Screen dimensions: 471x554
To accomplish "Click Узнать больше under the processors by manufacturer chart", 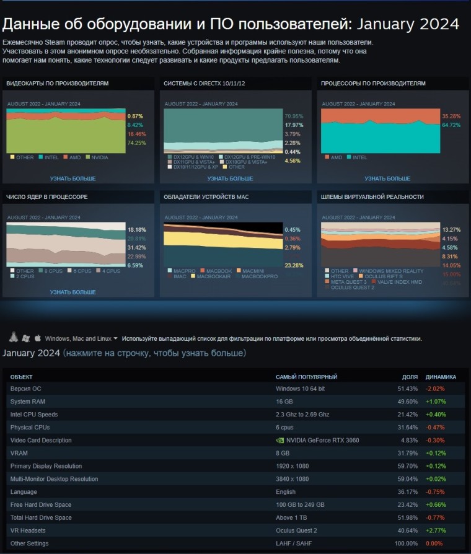I will [x=387, y=178].
